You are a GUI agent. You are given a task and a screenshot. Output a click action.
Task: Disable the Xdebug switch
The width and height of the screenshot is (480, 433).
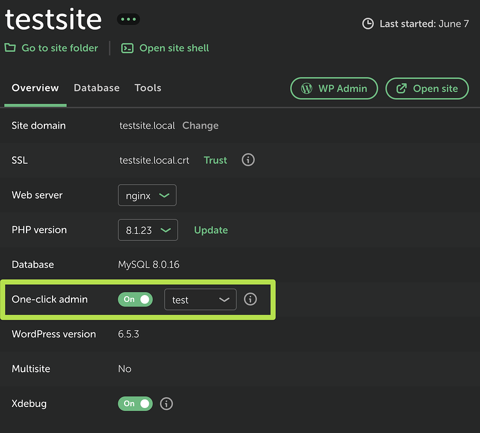[x=136, y=404]
